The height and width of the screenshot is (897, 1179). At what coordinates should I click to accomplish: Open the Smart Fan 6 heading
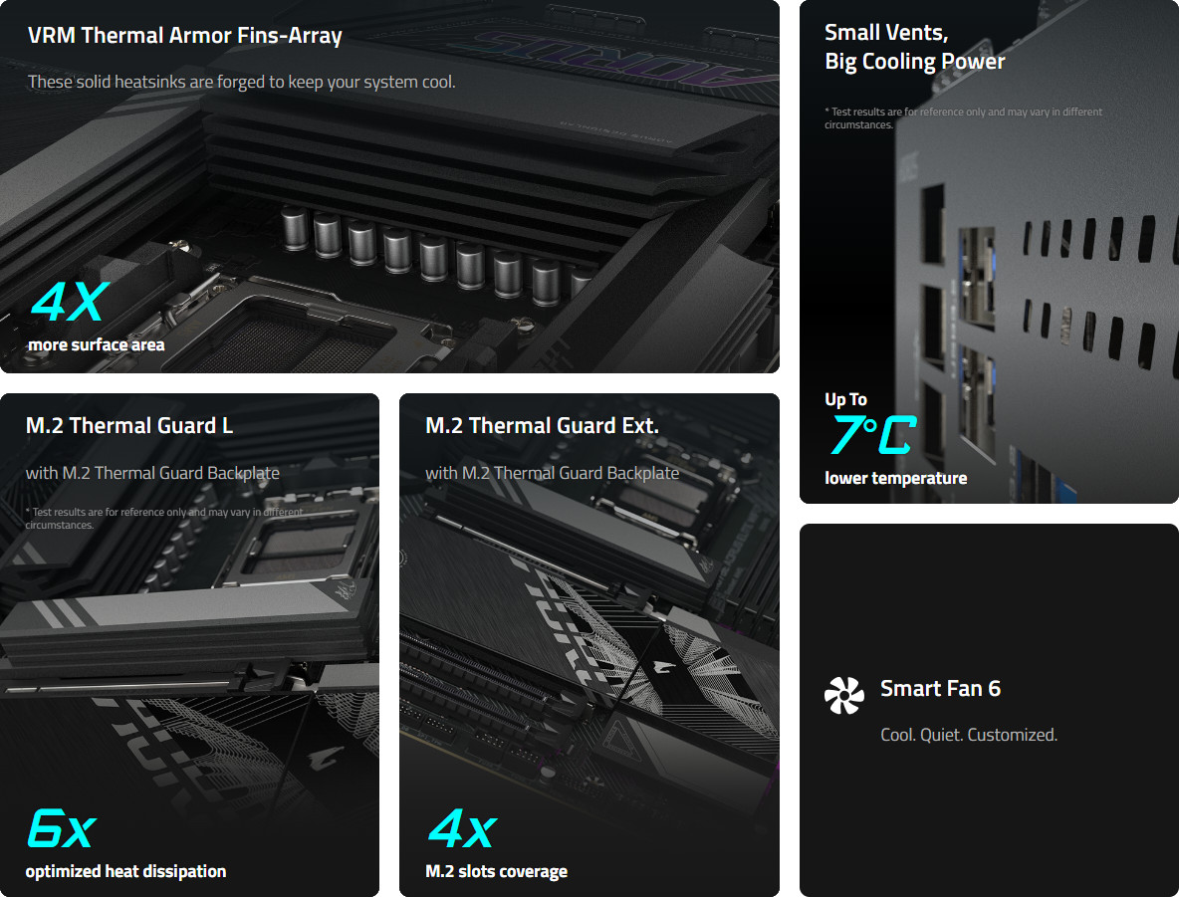(x=940, y=689)
